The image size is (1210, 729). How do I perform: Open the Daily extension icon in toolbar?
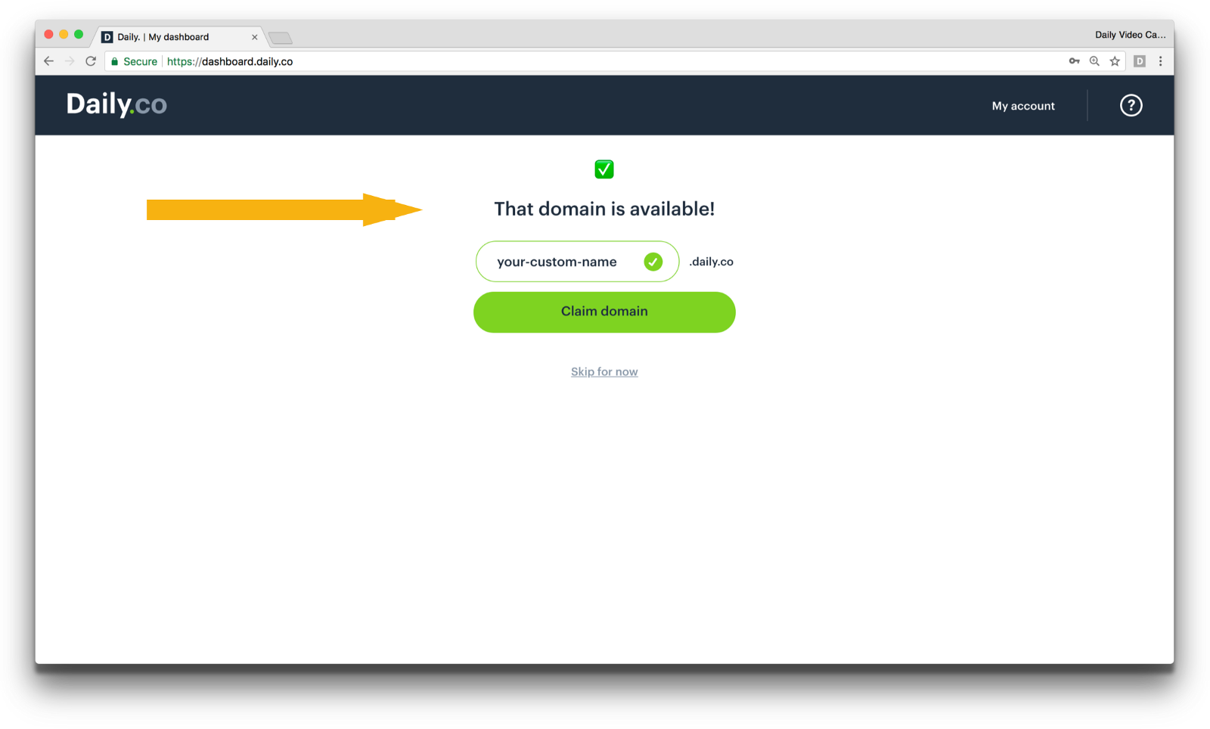(1140, 61)
